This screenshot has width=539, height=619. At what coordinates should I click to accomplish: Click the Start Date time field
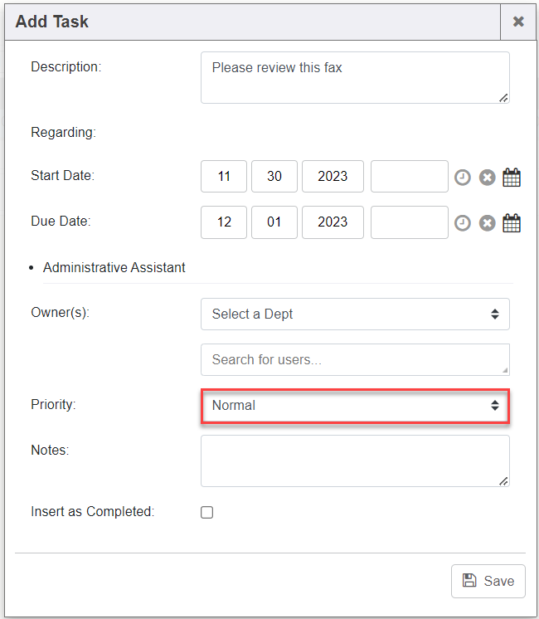409,177
